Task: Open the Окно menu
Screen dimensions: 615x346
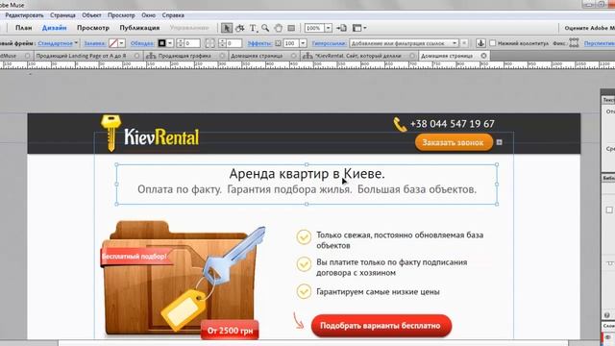Action: pos(148,15)
